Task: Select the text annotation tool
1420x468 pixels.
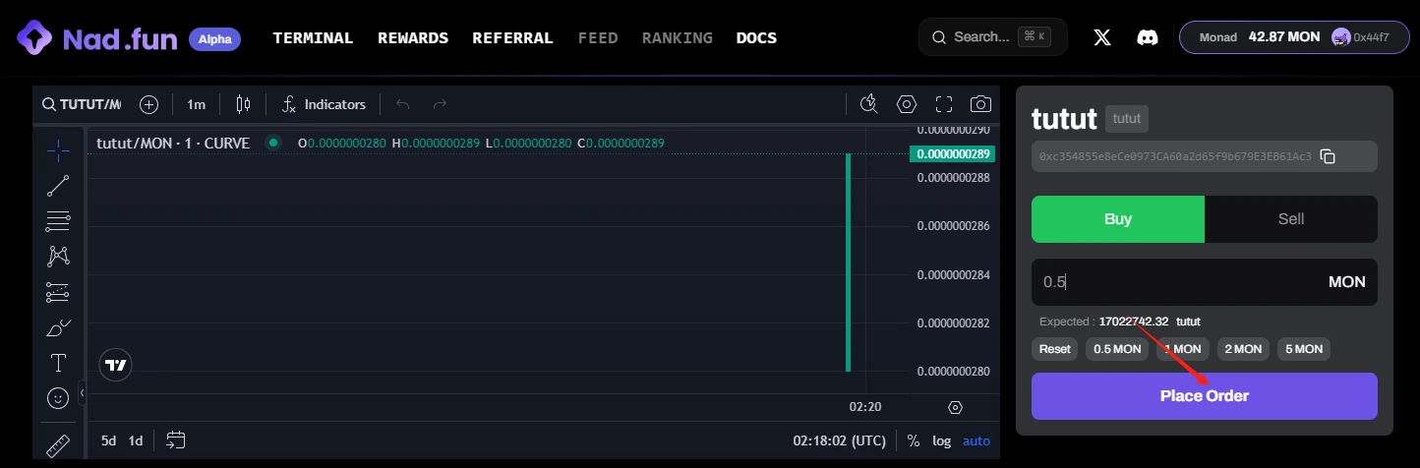Action: (58, 363)
